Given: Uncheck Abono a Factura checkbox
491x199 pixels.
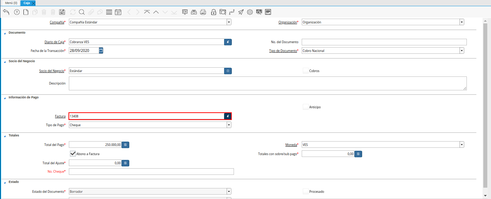Looking at the screenshot, I should (72, 154).
